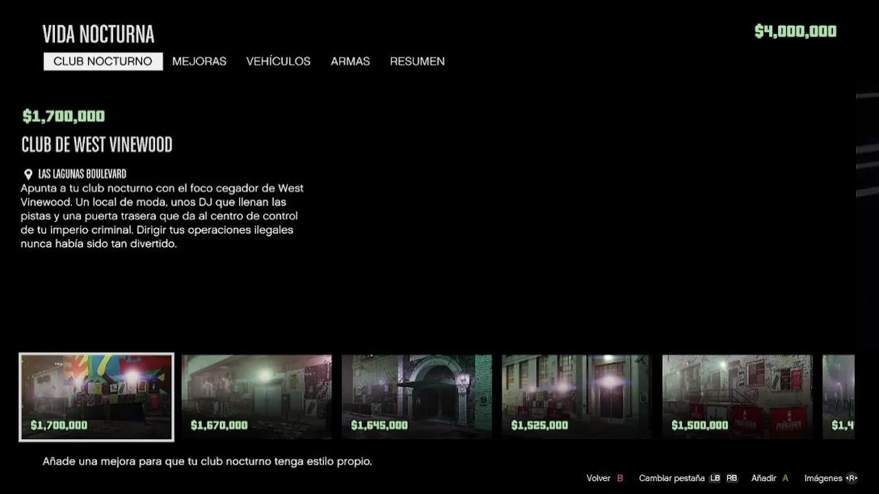Click the Volver label
879x494 pixels.
[598, 478]
